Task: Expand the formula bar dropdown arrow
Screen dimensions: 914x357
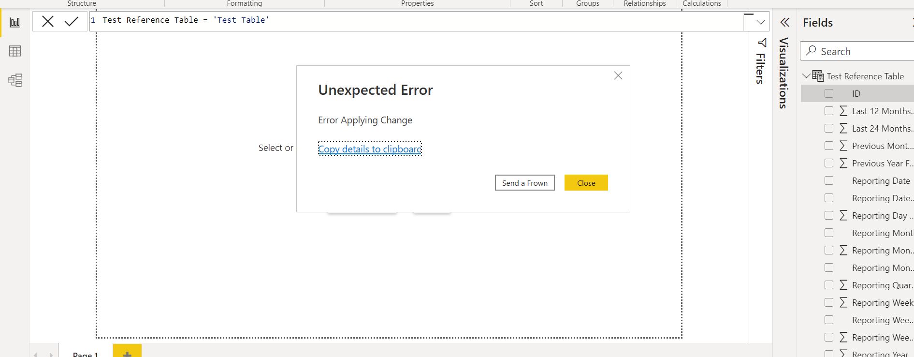Action: pyautogui.click(x=760, y=22)
